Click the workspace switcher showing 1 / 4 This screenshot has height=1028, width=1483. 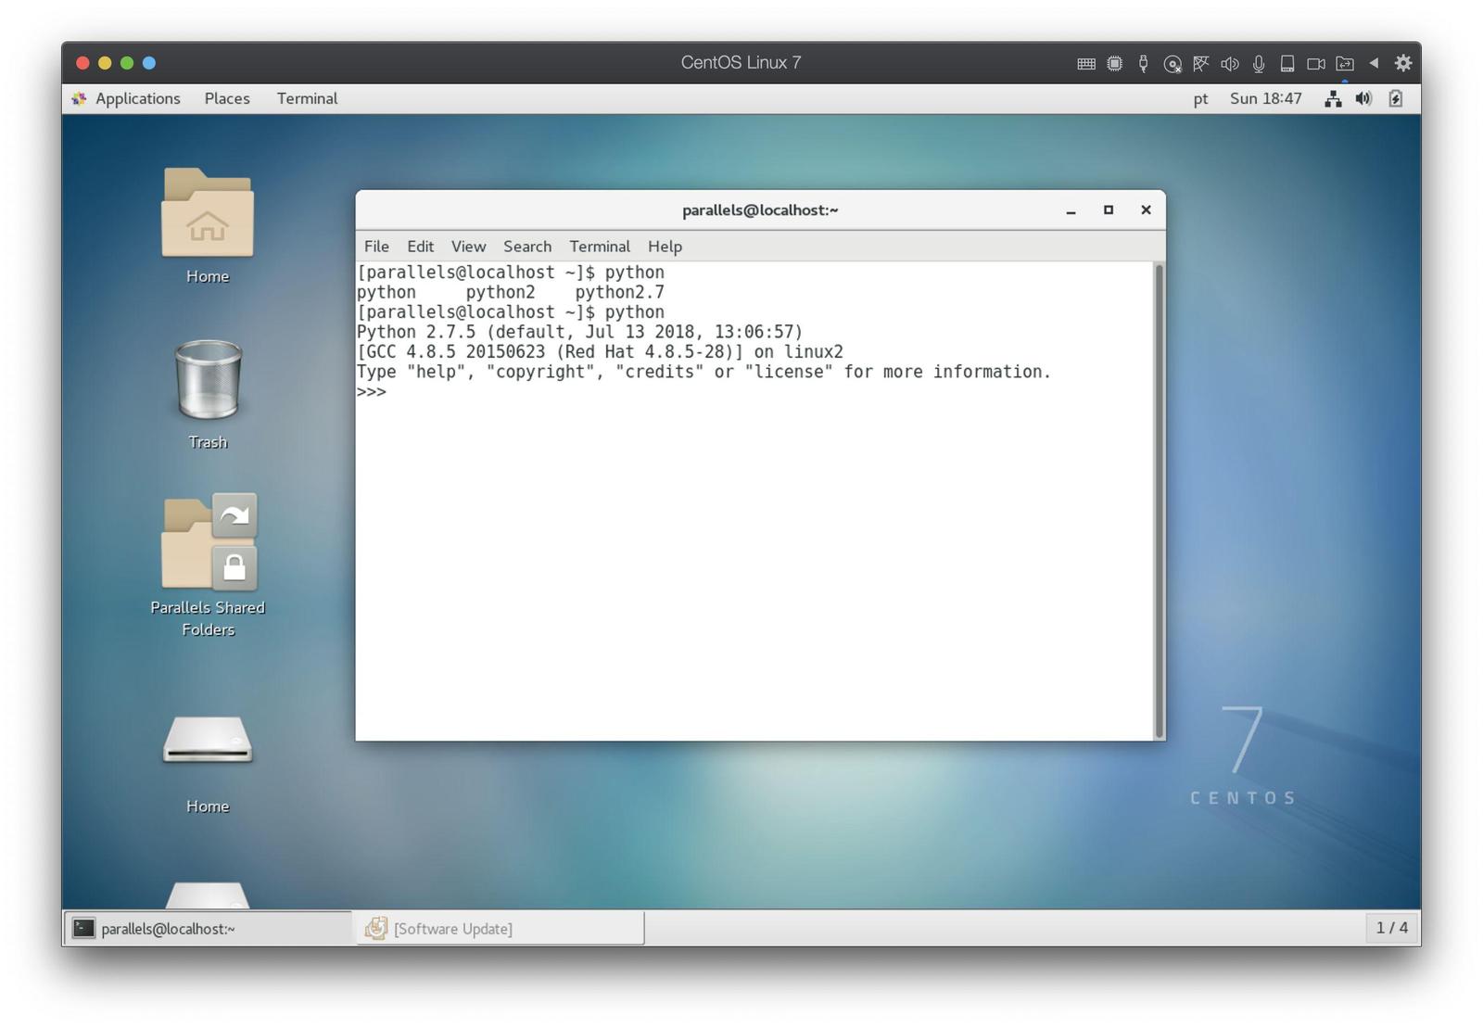click(1391, 928)
